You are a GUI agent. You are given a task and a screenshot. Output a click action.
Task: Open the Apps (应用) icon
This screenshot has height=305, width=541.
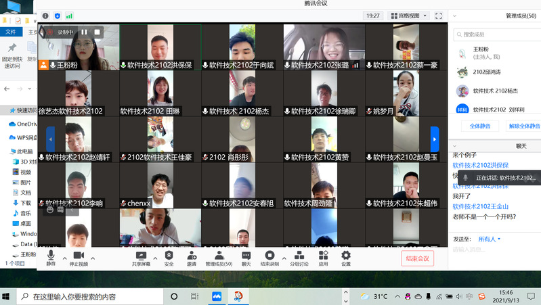click(x=323, y=258)
